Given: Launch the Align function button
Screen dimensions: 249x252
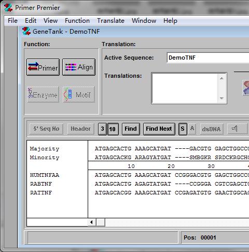Looking at the screenshot, I should [x=79, y=67].
